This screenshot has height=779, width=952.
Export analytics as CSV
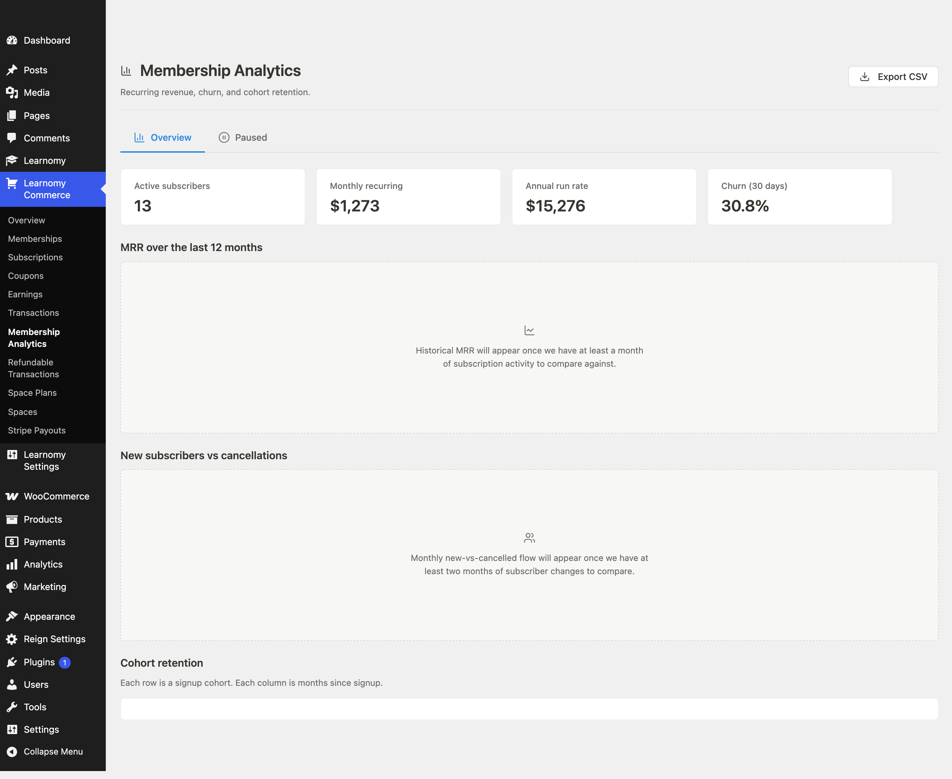893,77
